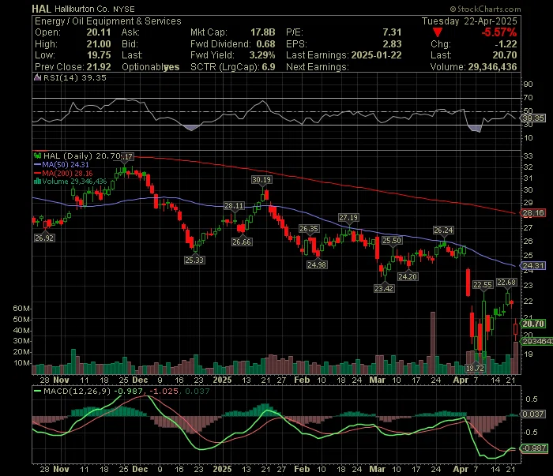Viewport: 553px width, 476px height.
Task: Click the header Volume 29,346,436
Action: [492, 67]
